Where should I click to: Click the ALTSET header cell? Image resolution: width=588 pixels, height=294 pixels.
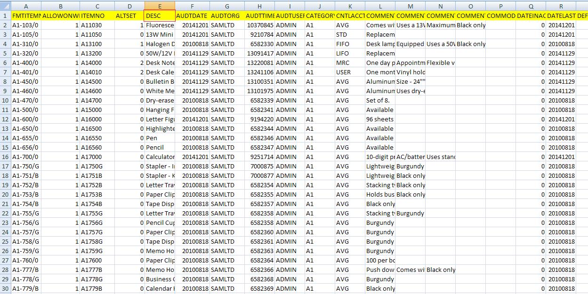tap(129, 16)
